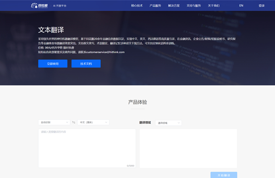
Task: Click the 开始翻译 button
Action: (224, 175)
